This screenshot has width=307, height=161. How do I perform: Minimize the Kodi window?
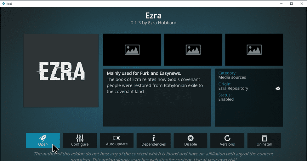click(281, 3)
